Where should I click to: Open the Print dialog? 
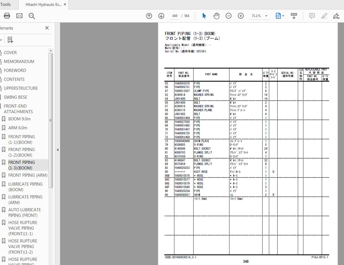(7, 16)
